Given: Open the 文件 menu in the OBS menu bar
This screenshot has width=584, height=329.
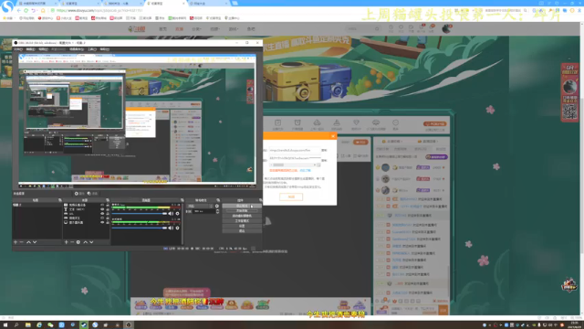Looking at the screenshot, I should 18,49.
